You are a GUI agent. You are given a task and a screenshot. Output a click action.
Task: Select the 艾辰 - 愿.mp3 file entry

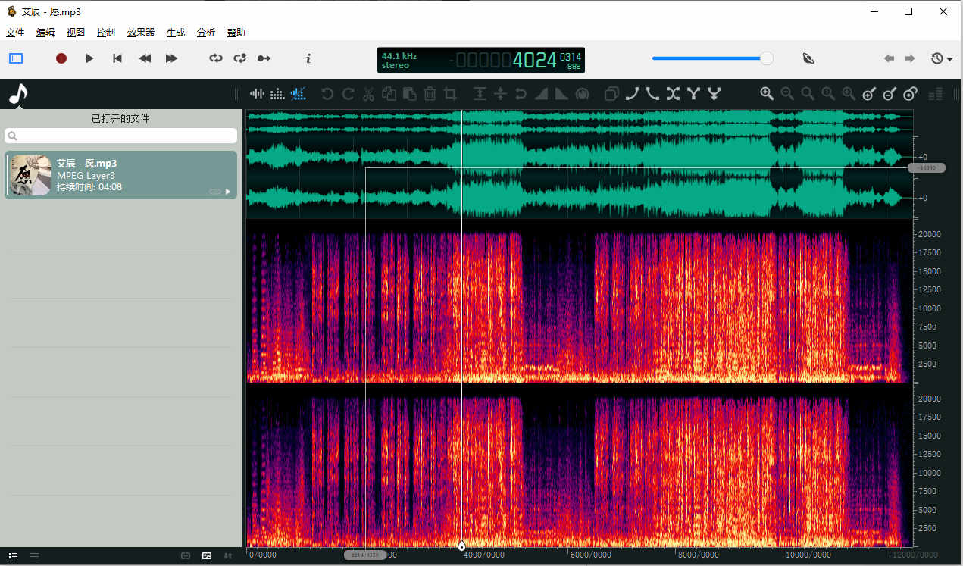121,175
